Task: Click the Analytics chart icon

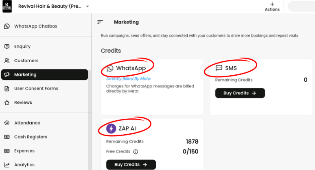Action: coord(7,165)
